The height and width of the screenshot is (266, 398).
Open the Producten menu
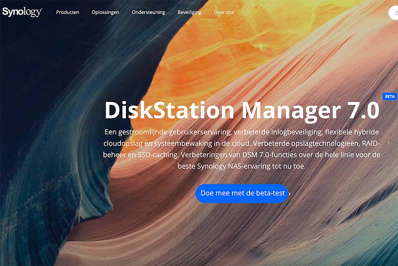[x=68, y=12]
